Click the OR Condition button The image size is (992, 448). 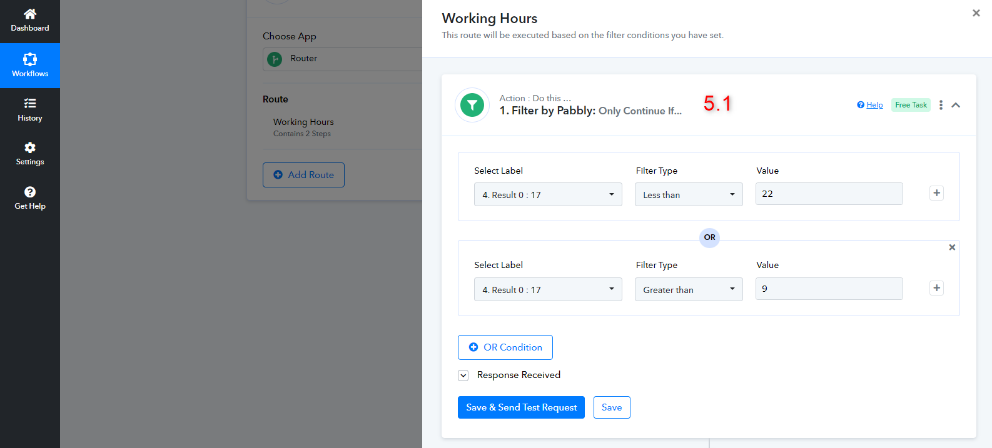(505, 347)
